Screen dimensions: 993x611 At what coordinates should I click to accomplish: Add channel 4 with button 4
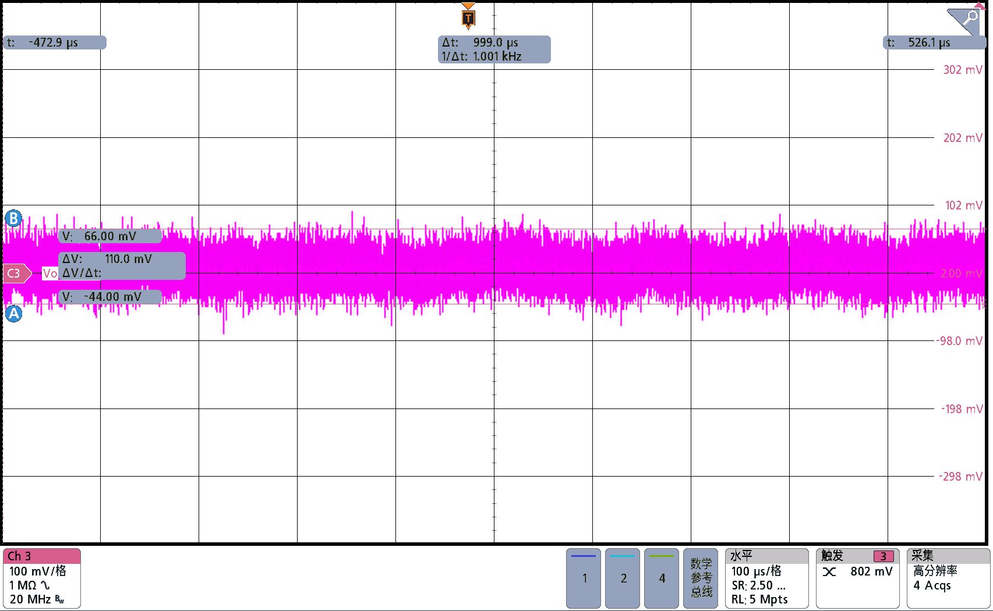click(662, 578)
